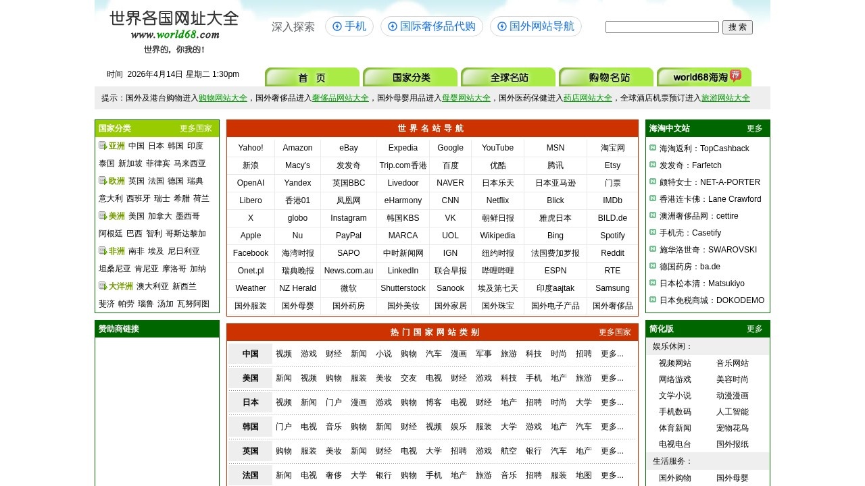Click the book icon before 非洲
The height and width of the screenshot is (486, 865).
click(x=101, y=250)
